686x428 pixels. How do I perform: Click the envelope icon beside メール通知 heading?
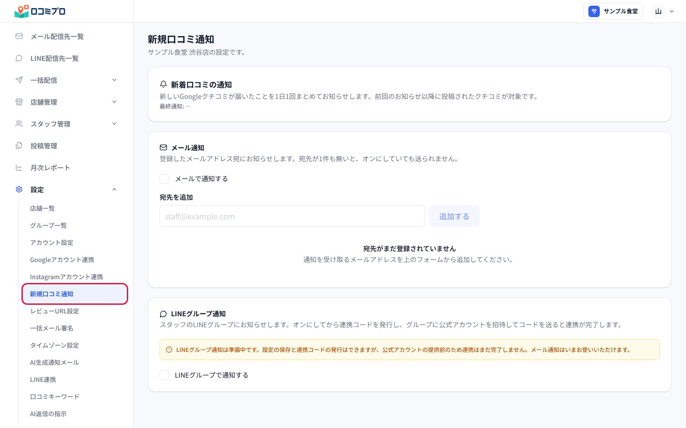point(163,147)
